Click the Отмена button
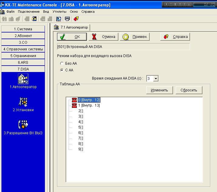This screenshot has height=192, width=217. [103, 37]
